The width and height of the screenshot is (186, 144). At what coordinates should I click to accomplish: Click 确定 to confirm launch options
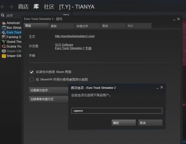124,123
